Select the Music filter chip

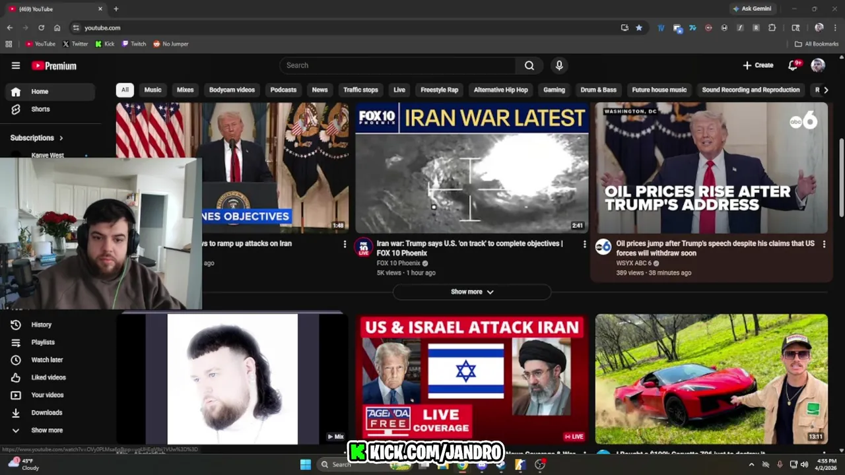(x=152, y=90)
